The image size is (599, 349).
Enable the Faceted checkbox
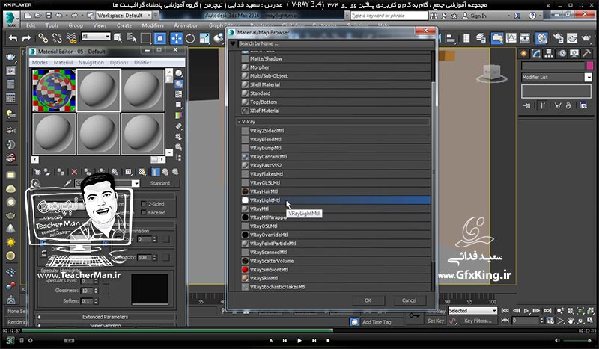click(x=144, y=212)
